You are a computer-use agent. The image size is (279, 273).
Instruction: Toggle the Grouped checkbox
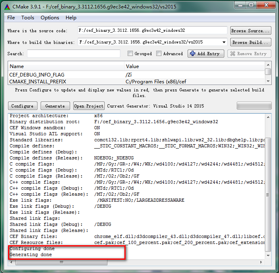pyautogui.click(x=130, y=54)
